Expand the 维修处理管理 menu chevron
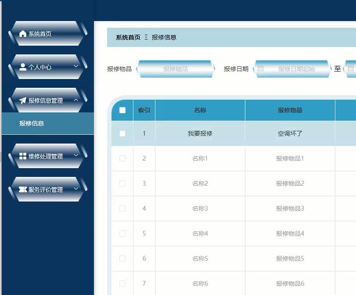The image size is (356, 295). (x=76, y=155)
